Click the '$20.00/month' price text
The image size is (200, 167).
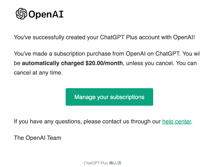pos(104,63)
